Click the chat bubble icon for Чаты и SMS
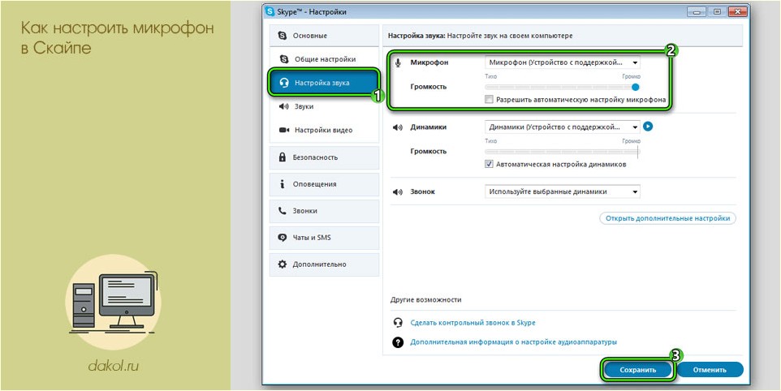781x391 pixels. pos(283,238)
